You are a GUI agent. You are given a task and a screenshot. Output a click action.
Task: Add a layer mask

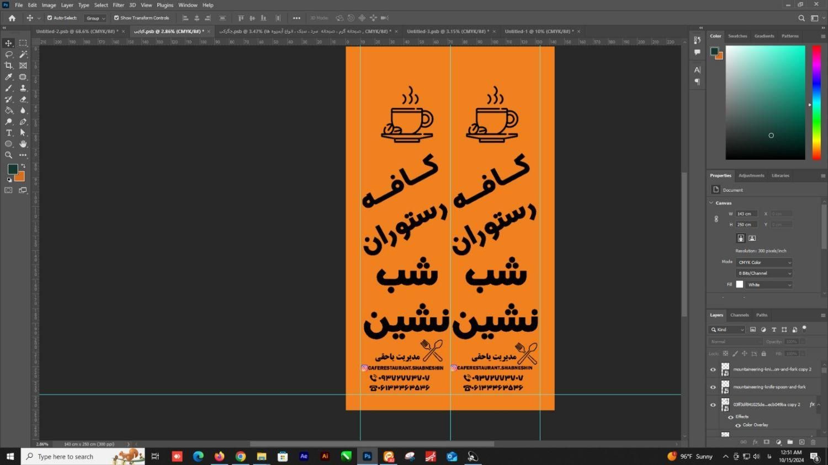(x=767, y=442)
